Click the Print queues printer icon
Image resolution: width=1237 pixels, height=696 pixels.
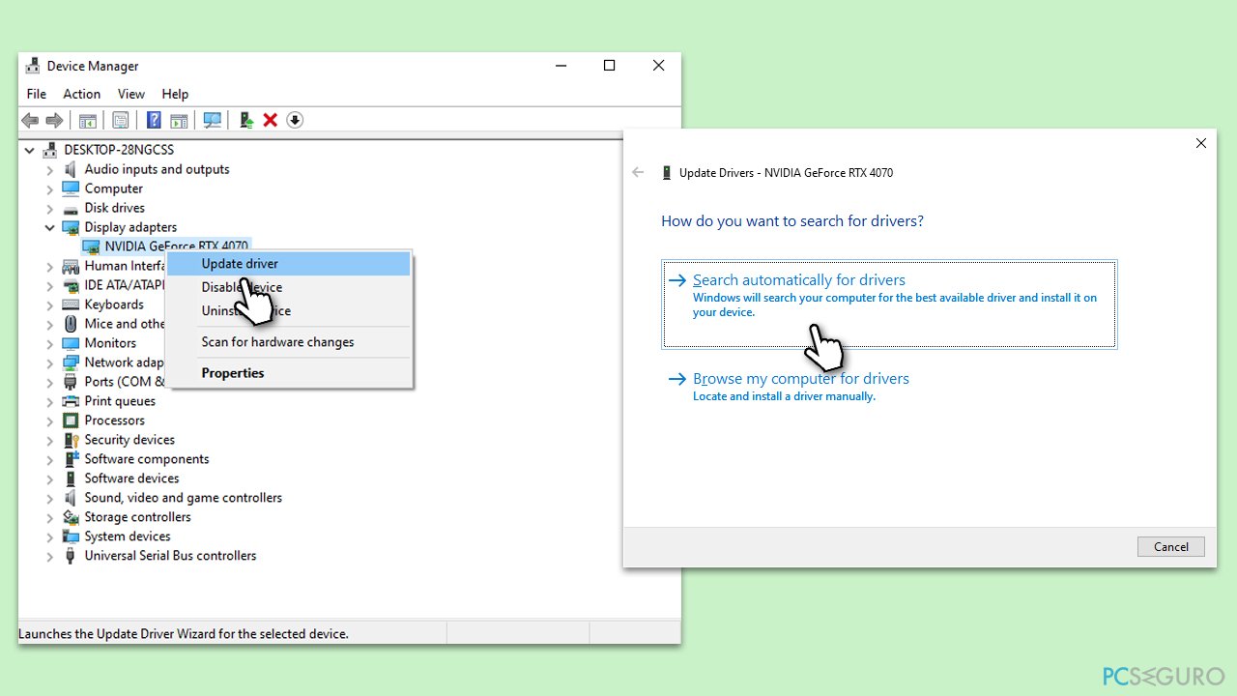tap(71, 401)
